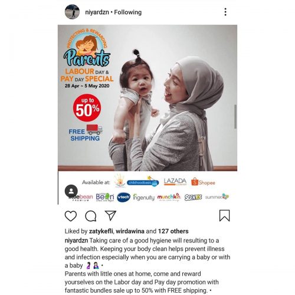The image size is (295, 295).
Task: Tap the Shopee logo in the image
Action: [203, 182]
